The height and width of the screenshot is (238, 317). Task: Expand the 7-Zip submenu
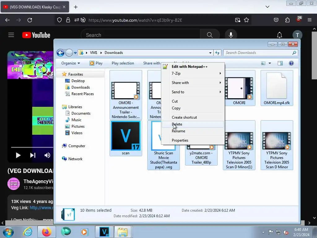tap(193, 73)
